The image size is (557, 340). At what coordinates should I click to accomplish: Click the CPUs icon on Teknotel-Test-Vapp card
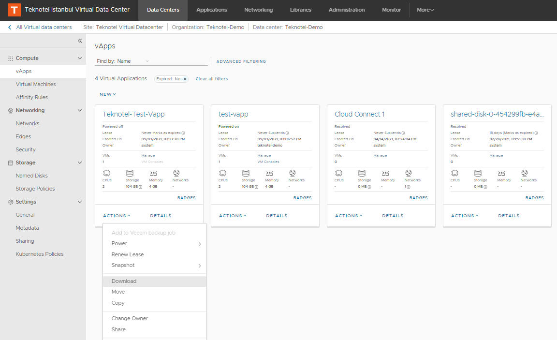(106, 173)
